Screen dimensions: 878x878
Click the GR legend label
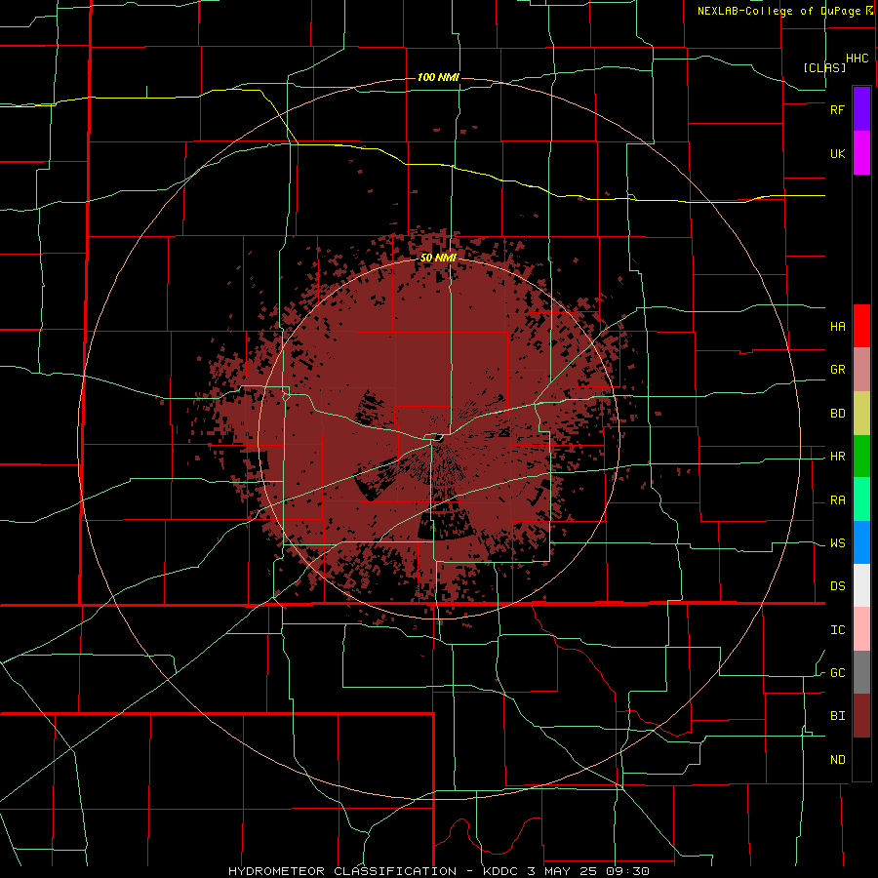[x=837, y=370]
